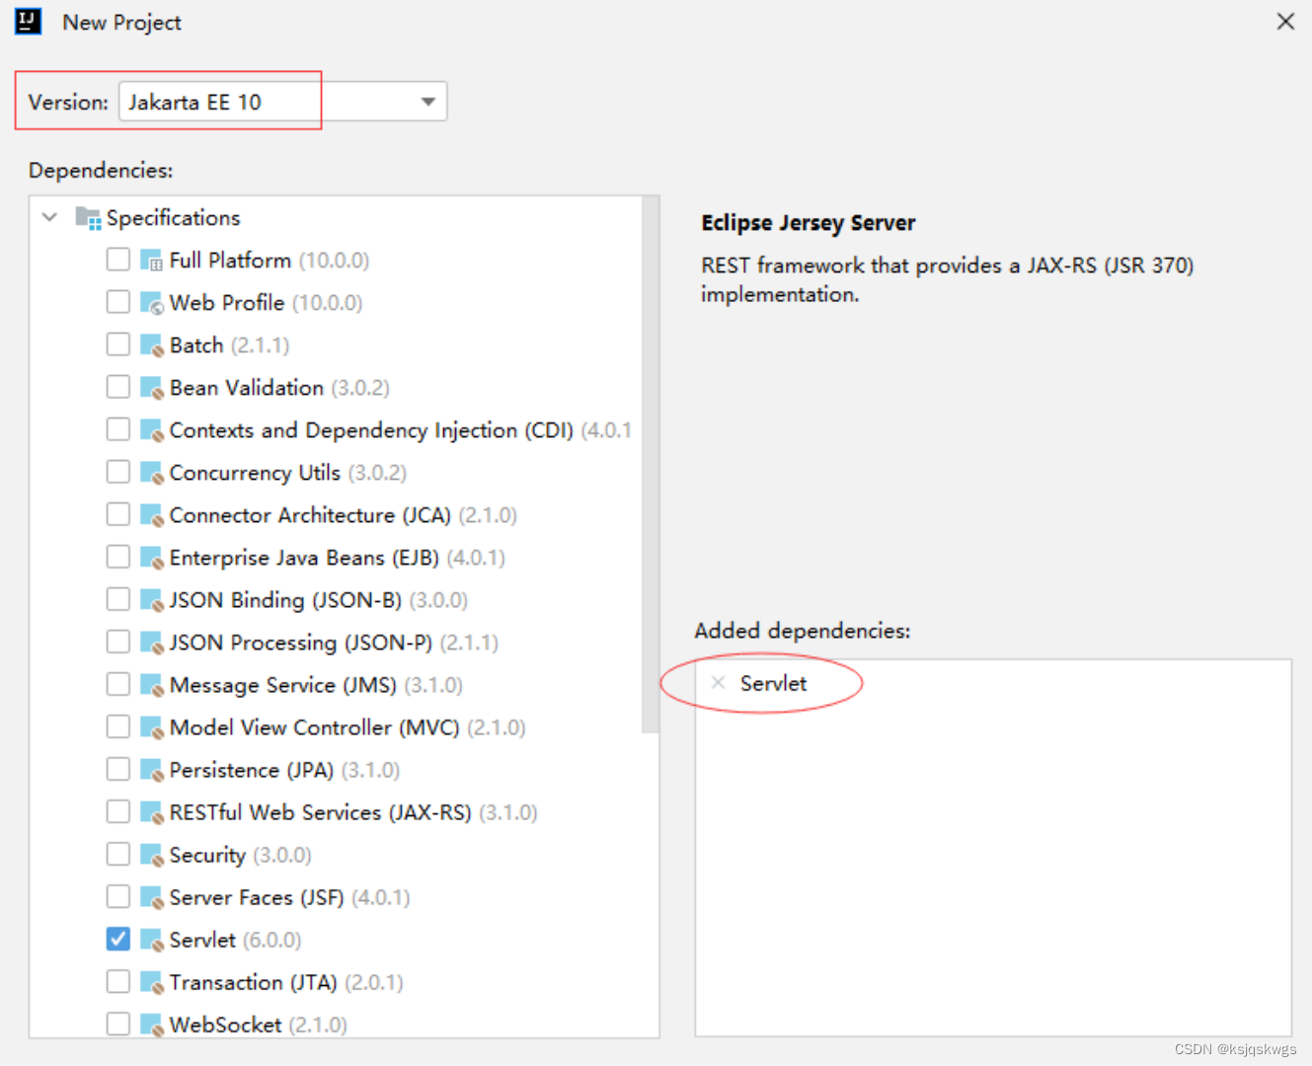The image size is (1312, 1066).
Task: Remove Servlet from added dependencies
Action: pyautogui.click(x=719, y=682)
